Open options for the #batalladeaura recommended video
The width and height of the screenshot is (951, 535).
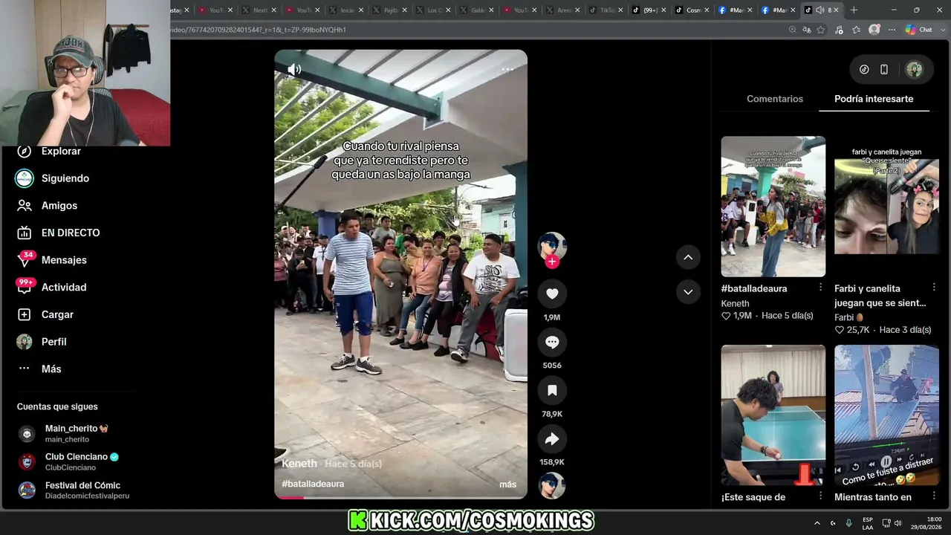pyautogui.click(x=820, y=288)
